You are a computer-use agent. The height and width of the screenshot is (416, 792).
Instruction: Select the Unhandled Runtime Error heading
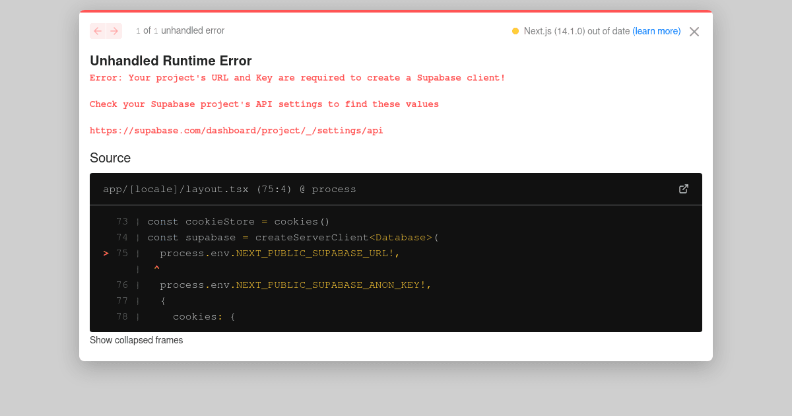point(171,61)
